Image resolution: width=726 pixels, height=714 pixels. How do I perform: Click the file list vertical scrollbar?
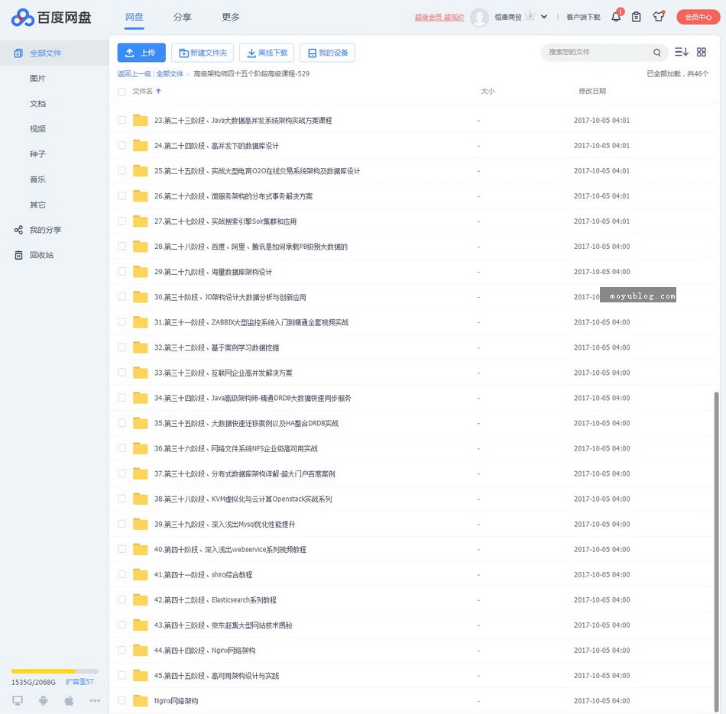tap(716, 551)
